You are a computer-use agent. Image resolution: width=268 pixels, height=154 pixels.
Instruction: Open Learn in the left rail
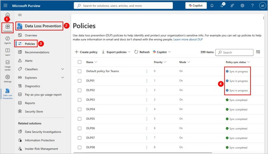point(7,52)
